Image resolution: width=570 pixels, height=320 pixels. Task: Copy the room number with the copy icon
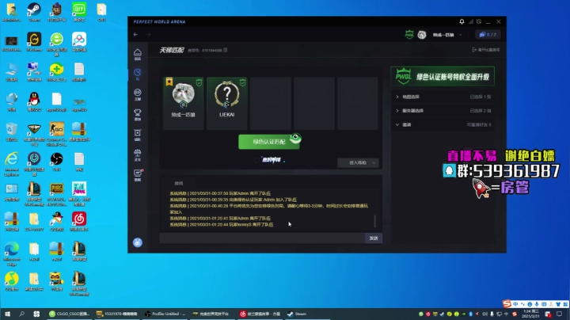coord(226,50)
